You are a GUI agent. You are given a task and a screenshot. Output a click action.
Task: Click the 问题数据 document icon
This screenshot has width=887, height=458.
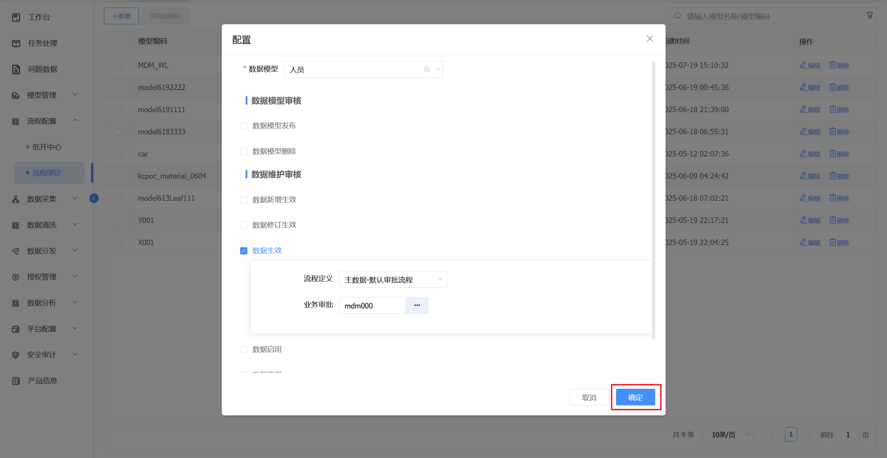pyautogui.click(x=16, y=69)
